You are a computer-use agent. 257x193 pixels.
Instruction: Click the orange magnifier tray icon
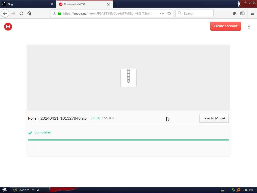click(x=238, y=190)
